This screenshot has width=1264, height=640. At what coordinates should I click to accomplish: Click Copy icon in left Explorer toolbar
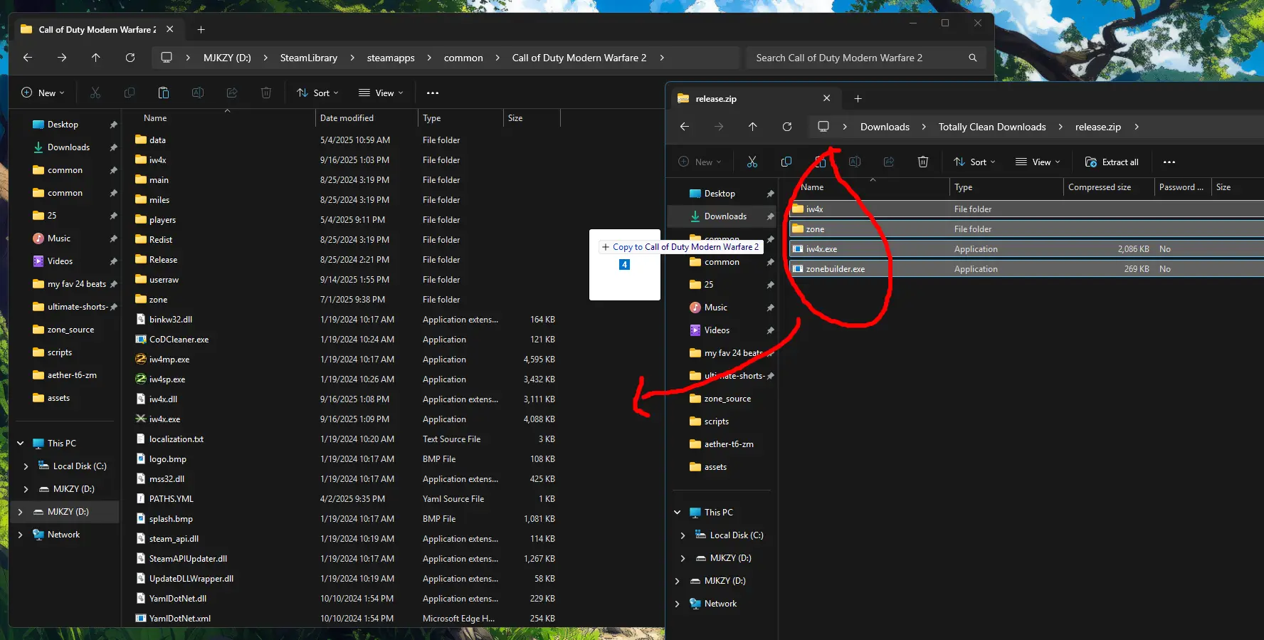coord(130,93)
